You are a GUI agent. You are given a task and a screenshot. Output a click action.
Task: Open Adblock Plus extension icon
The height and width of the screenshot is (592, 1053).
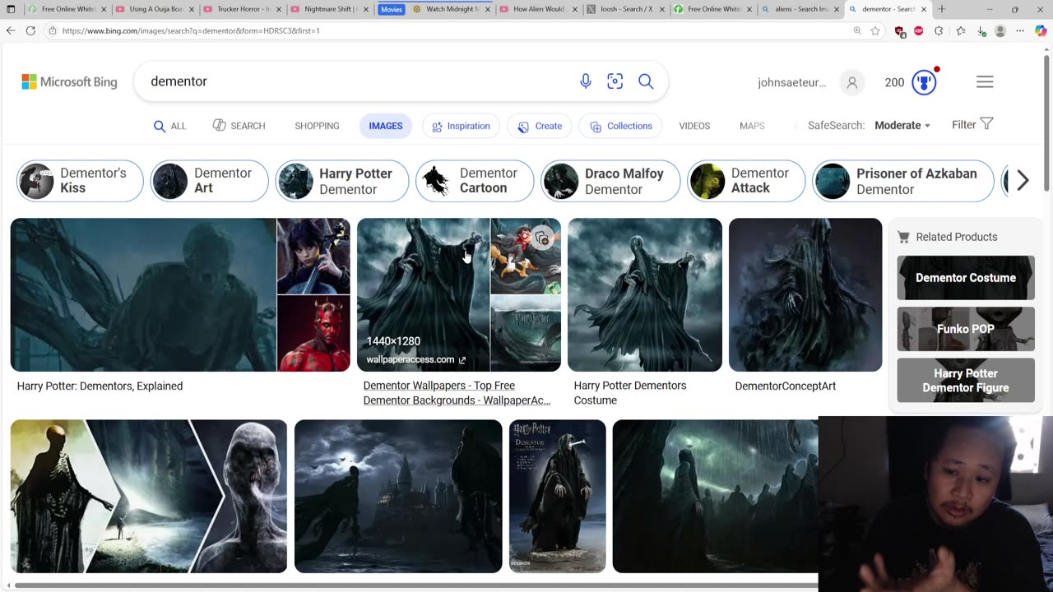point(919,31)
